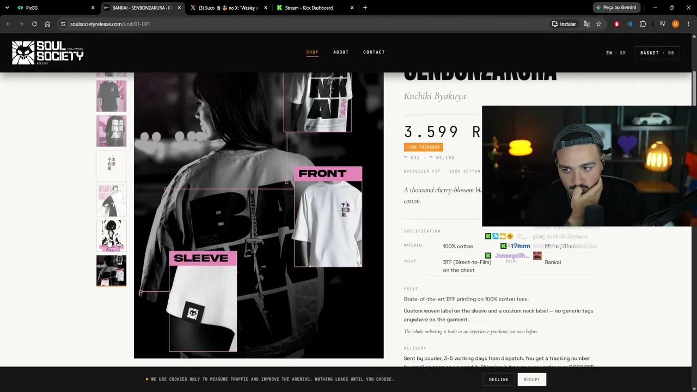This screenshot has height=392, width=697.
Task: Open the ABOUT navigation link
Action: (341, 52)
